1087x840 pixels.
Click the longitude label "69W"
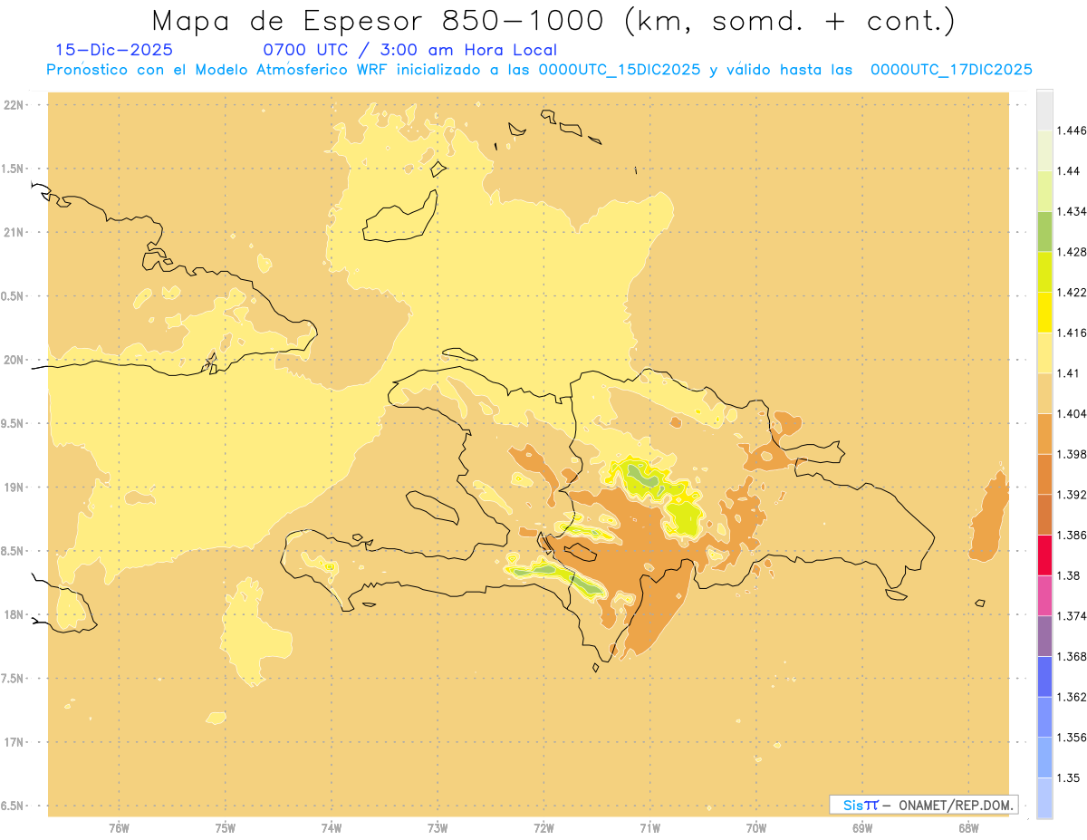tap(862, 827)
